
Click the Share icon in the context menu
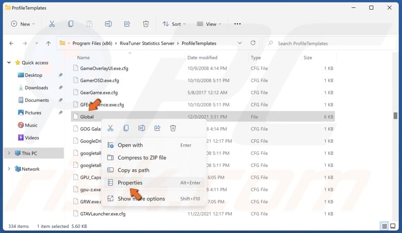coord(157,128)
